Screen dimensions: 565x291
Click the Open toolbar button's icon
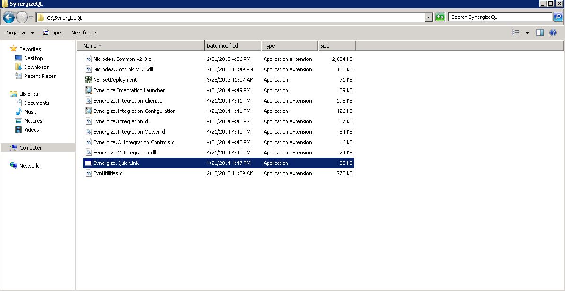(46, 33)
